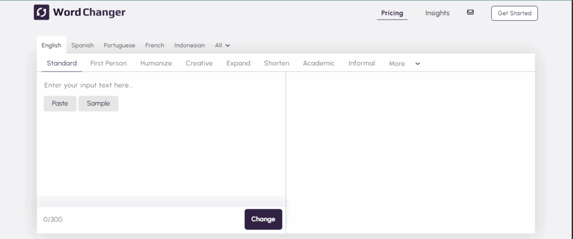
Task: Open the Academic mode tab
Action: pos(318,63)
